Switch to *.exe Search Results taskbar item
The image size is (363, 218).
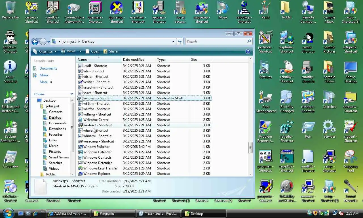pos(159,213)
